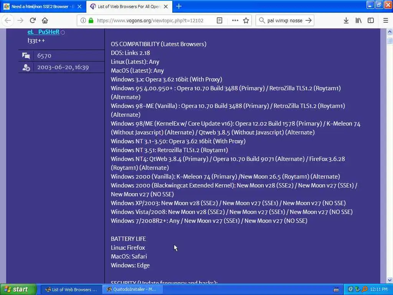Click the 'Linux: Firefox' line
393x295 pixels.
[128, 248]
